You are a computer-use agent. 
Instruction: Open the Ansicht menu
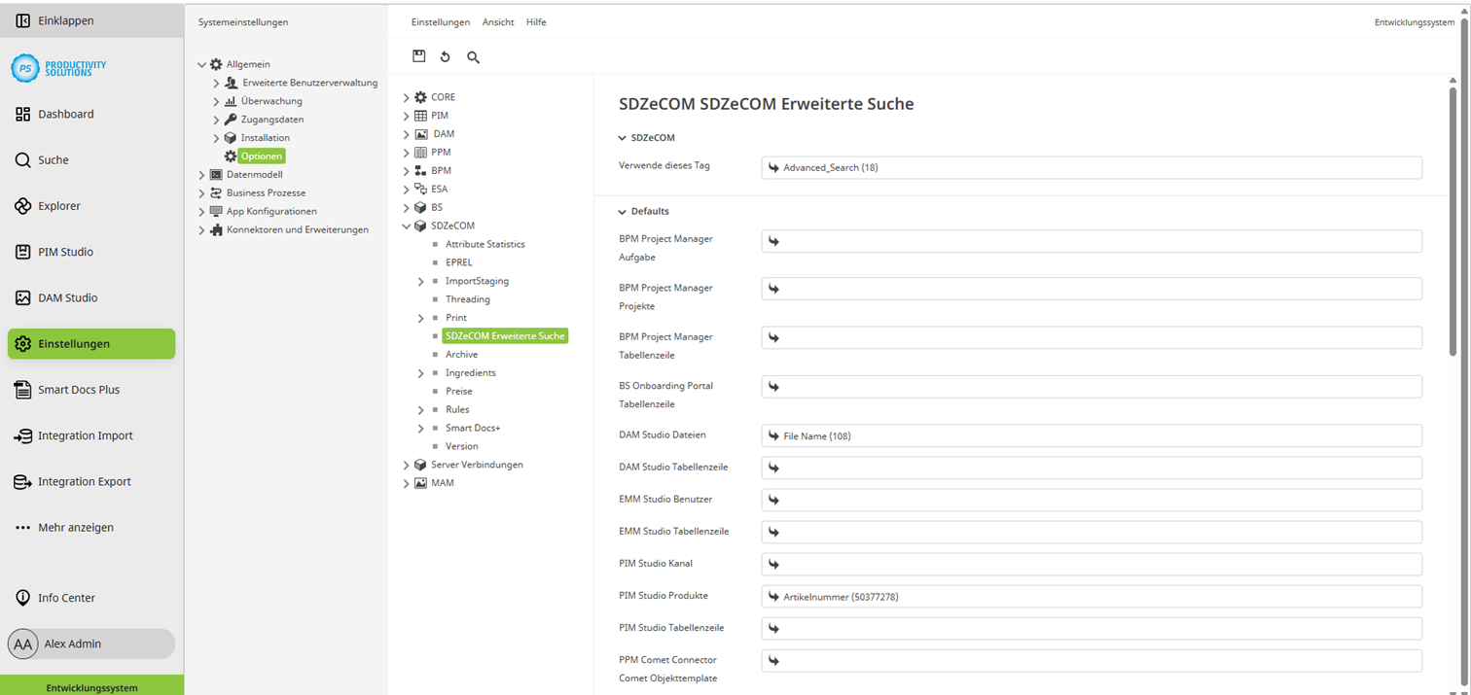click(497, 21)
